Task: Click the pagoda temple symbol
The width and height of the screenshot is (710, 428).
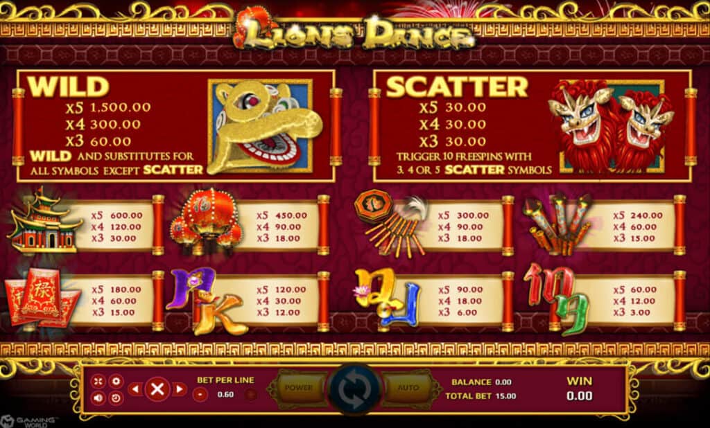Action: 42,222
